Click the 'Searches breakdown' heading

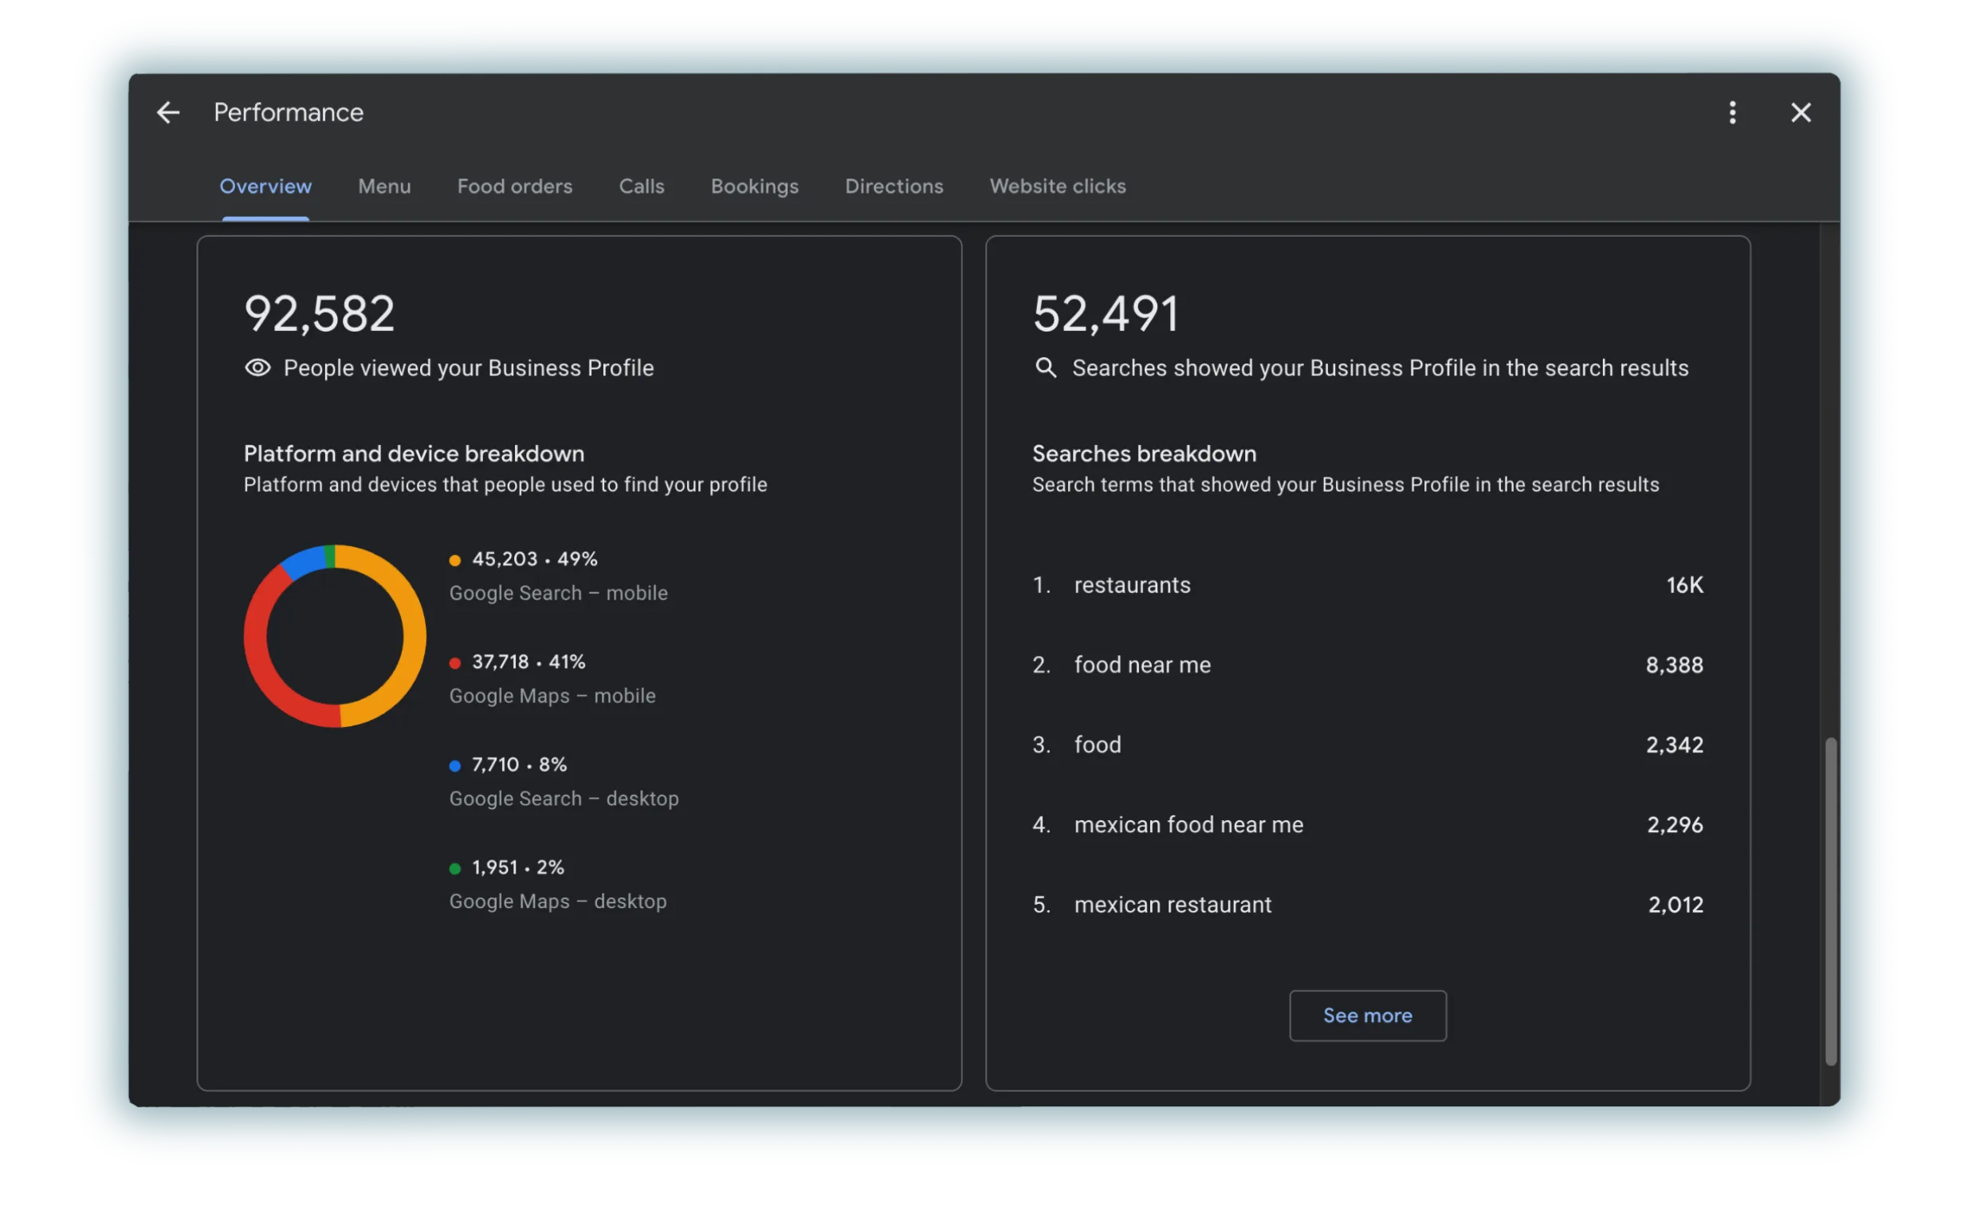[1143, 454]
